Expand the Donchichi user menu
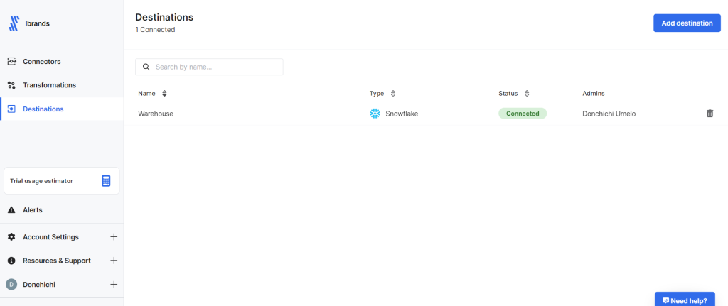 pos(114,285)
